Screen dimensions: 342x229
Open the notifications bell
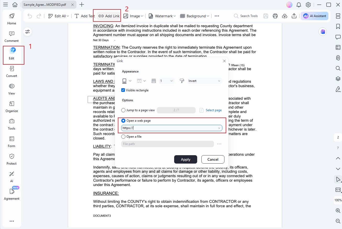coord(299,5)
